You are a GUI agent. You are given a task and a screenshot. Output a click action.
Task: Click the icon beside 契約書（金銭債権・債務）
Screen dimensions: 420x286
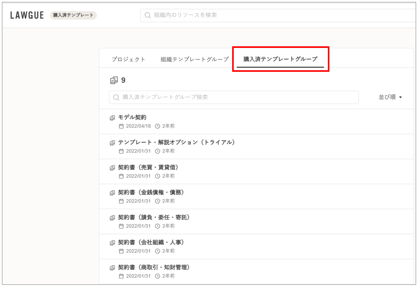click(113, 193)
